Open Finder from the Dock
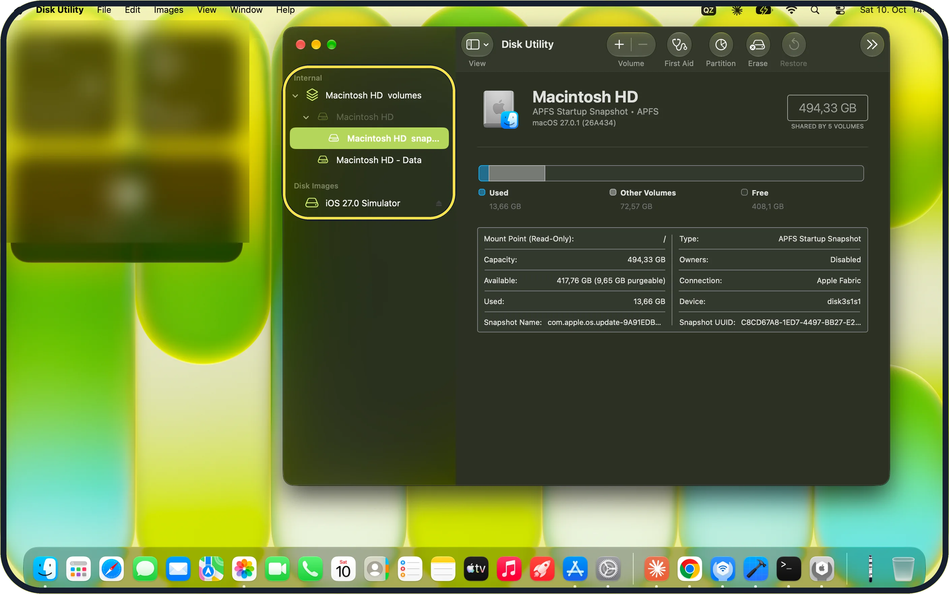The image size is (949, 594). click(x=45, y=568)
